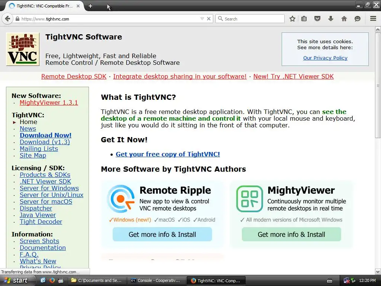Open the hamburger menu button
This screenshot has height=286, width=381.
point(373,19)
